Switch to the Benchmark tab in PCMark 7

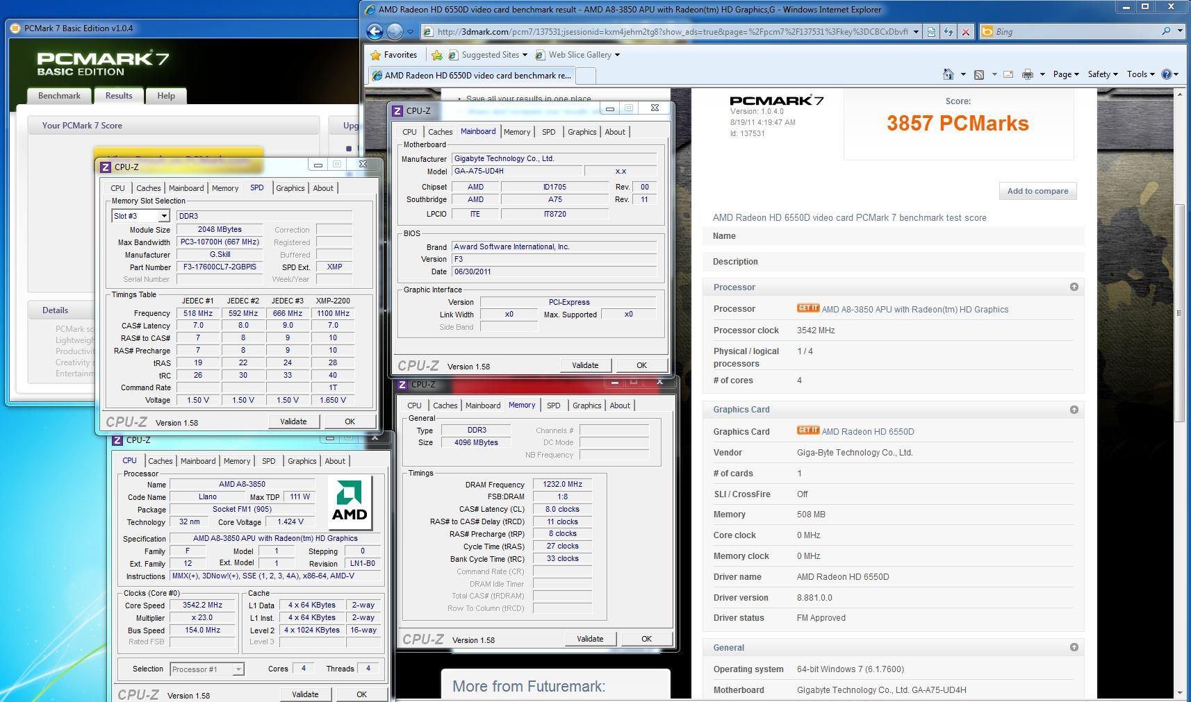point(59,96)
